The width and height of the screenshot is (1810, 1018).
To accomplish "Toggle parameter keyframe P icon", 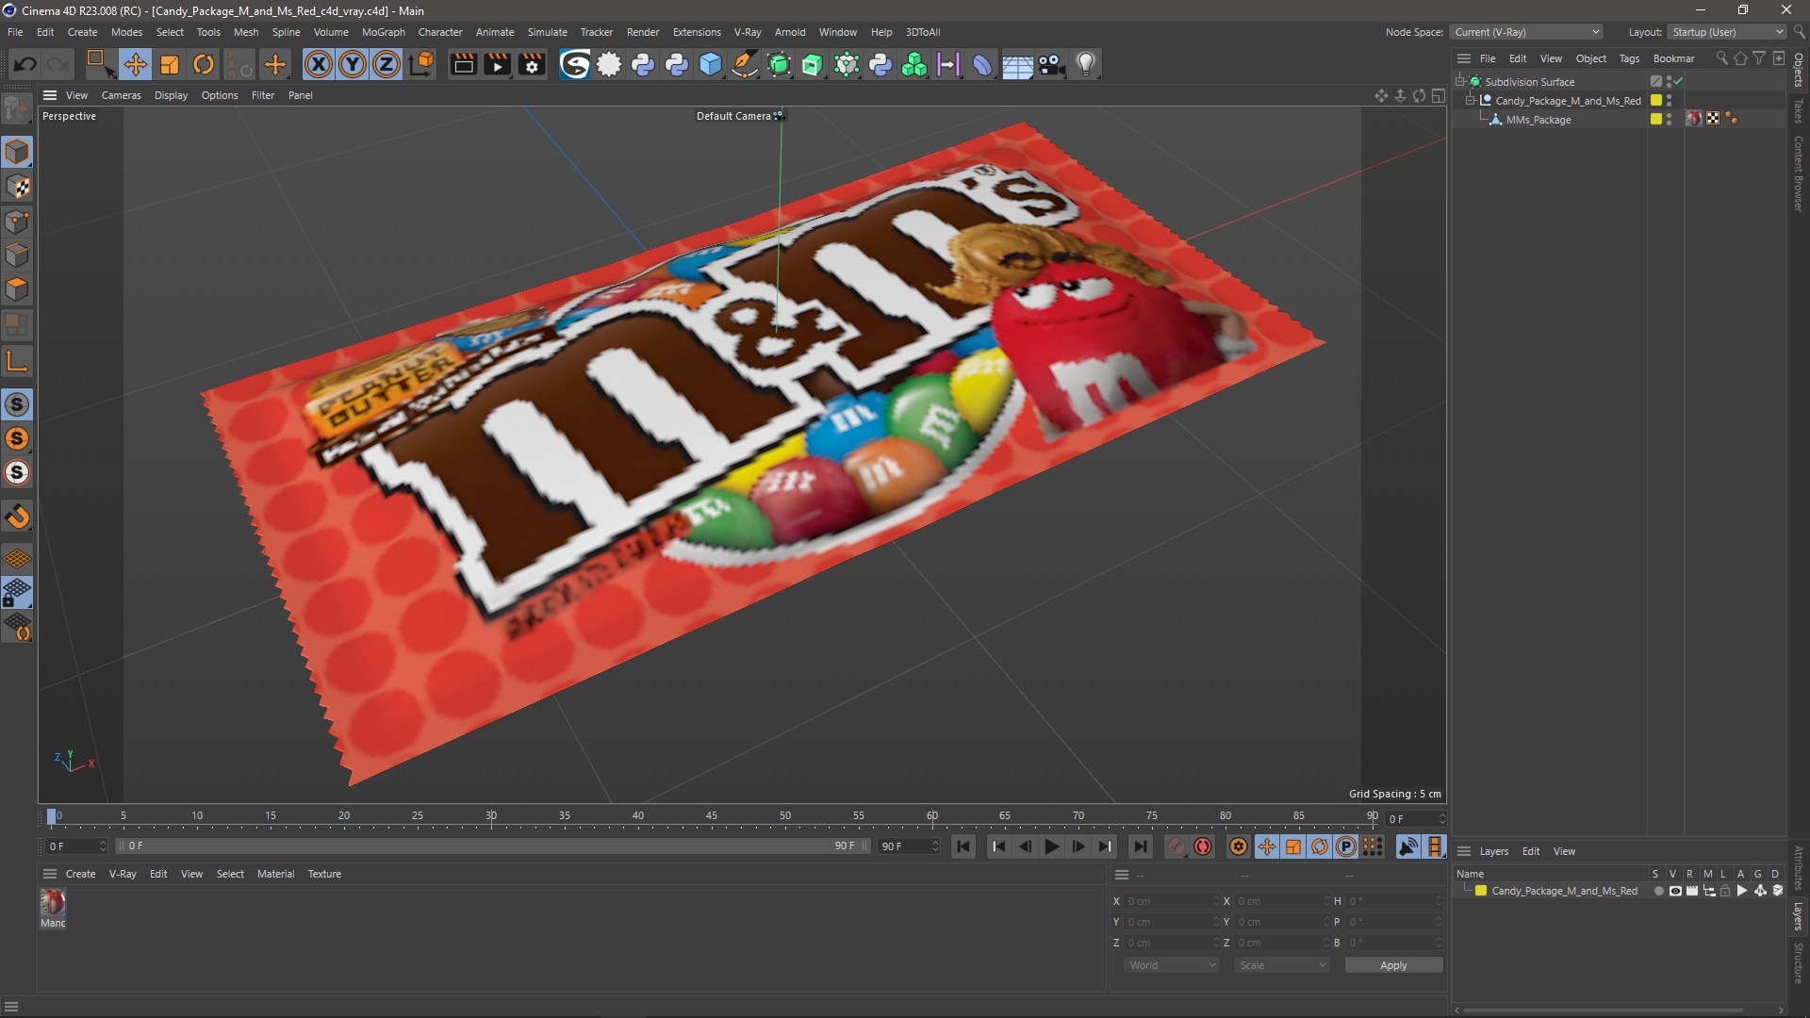I will click(1346, 846).
